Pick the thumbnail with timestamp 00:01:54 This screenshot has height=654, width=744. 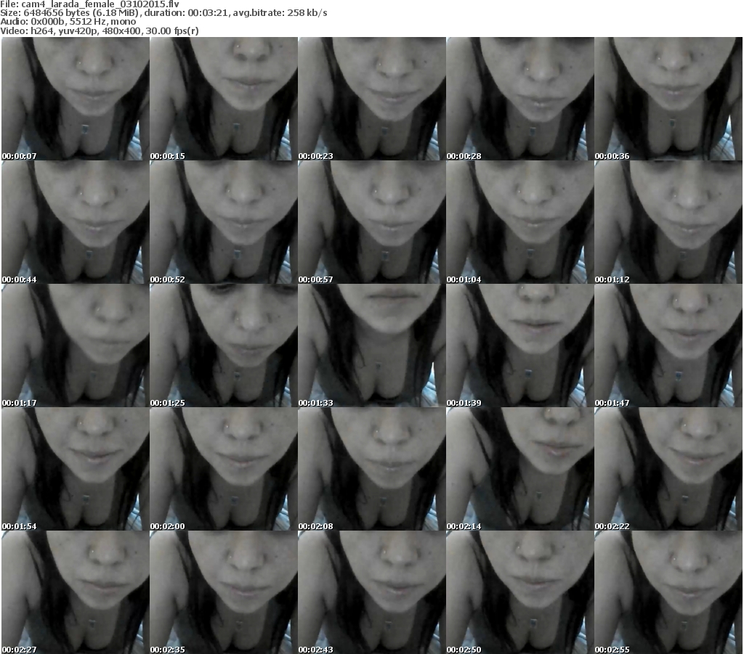(76, 469)
